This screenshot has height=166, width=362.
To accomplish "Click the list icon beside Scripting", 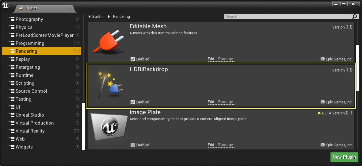I will click(12, 83).
